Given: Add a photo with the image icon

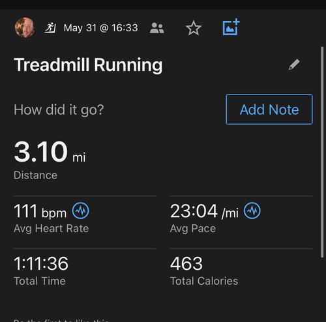Looking at the screenshot, I should pos(231,27).
